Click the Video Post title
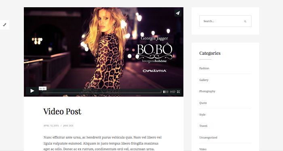This screenshot has height=151, width=283. click(62, 112)
